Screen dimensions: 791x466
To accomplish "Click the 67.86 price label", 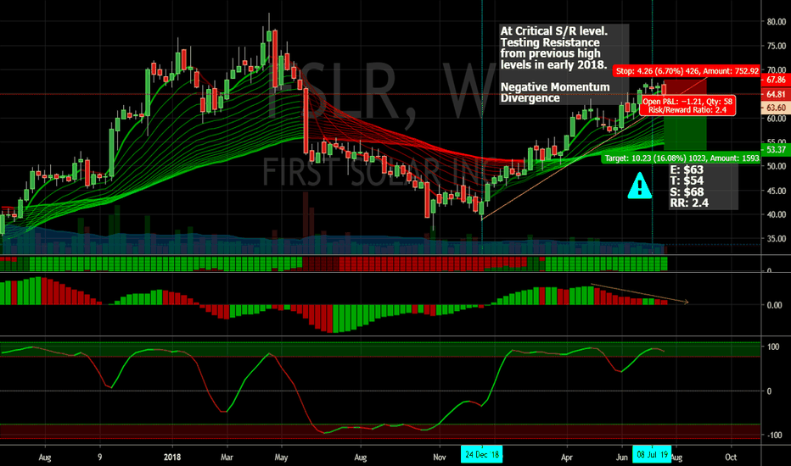I will (776, 80).
